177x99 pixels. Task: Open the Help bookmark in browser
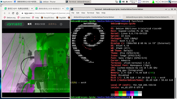point(36,18)
